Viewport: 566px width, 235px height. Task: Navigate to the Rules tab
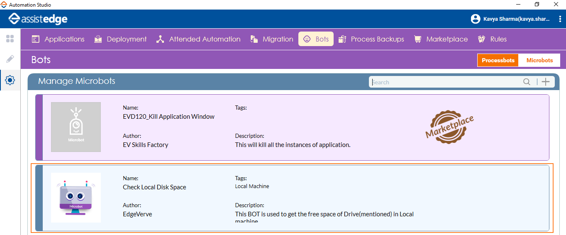(x=493, y=39)
